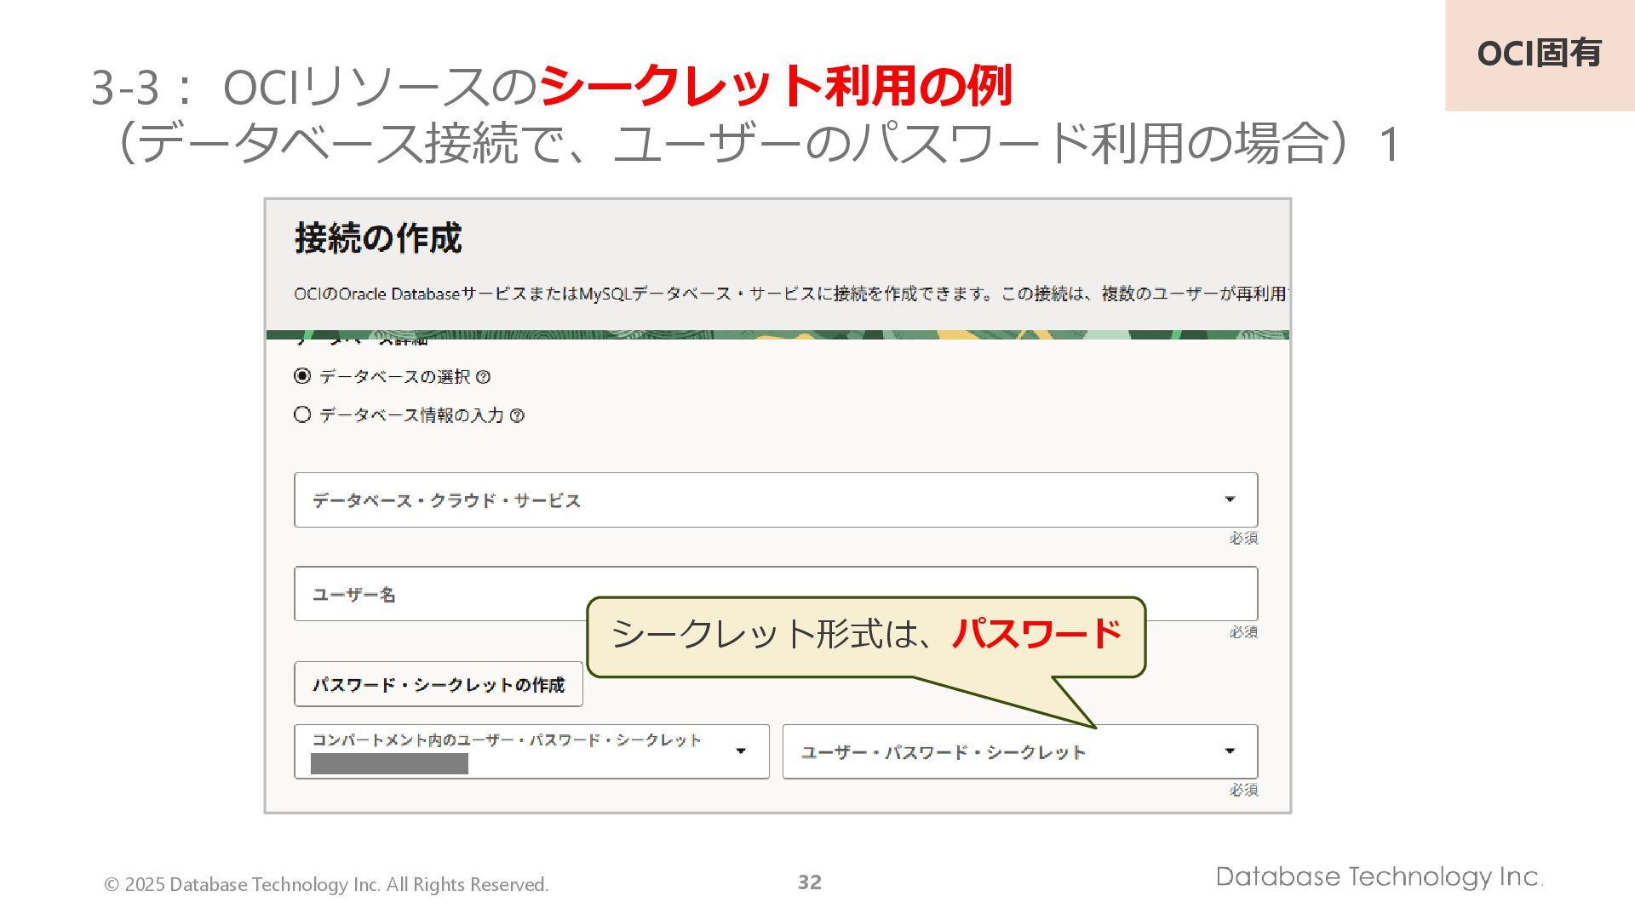
Task: Click the 接続の作成 dialog heading
Action: click(x=378, y=238)
